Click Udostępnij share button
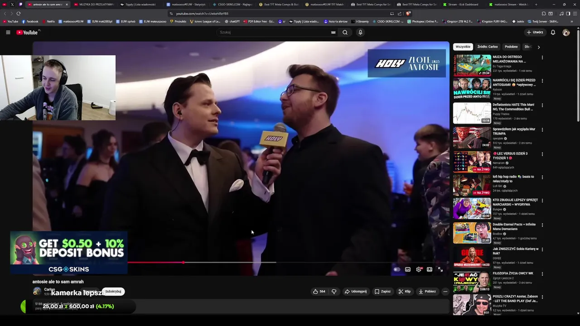The image size is (580, 326). pos(356,292)
